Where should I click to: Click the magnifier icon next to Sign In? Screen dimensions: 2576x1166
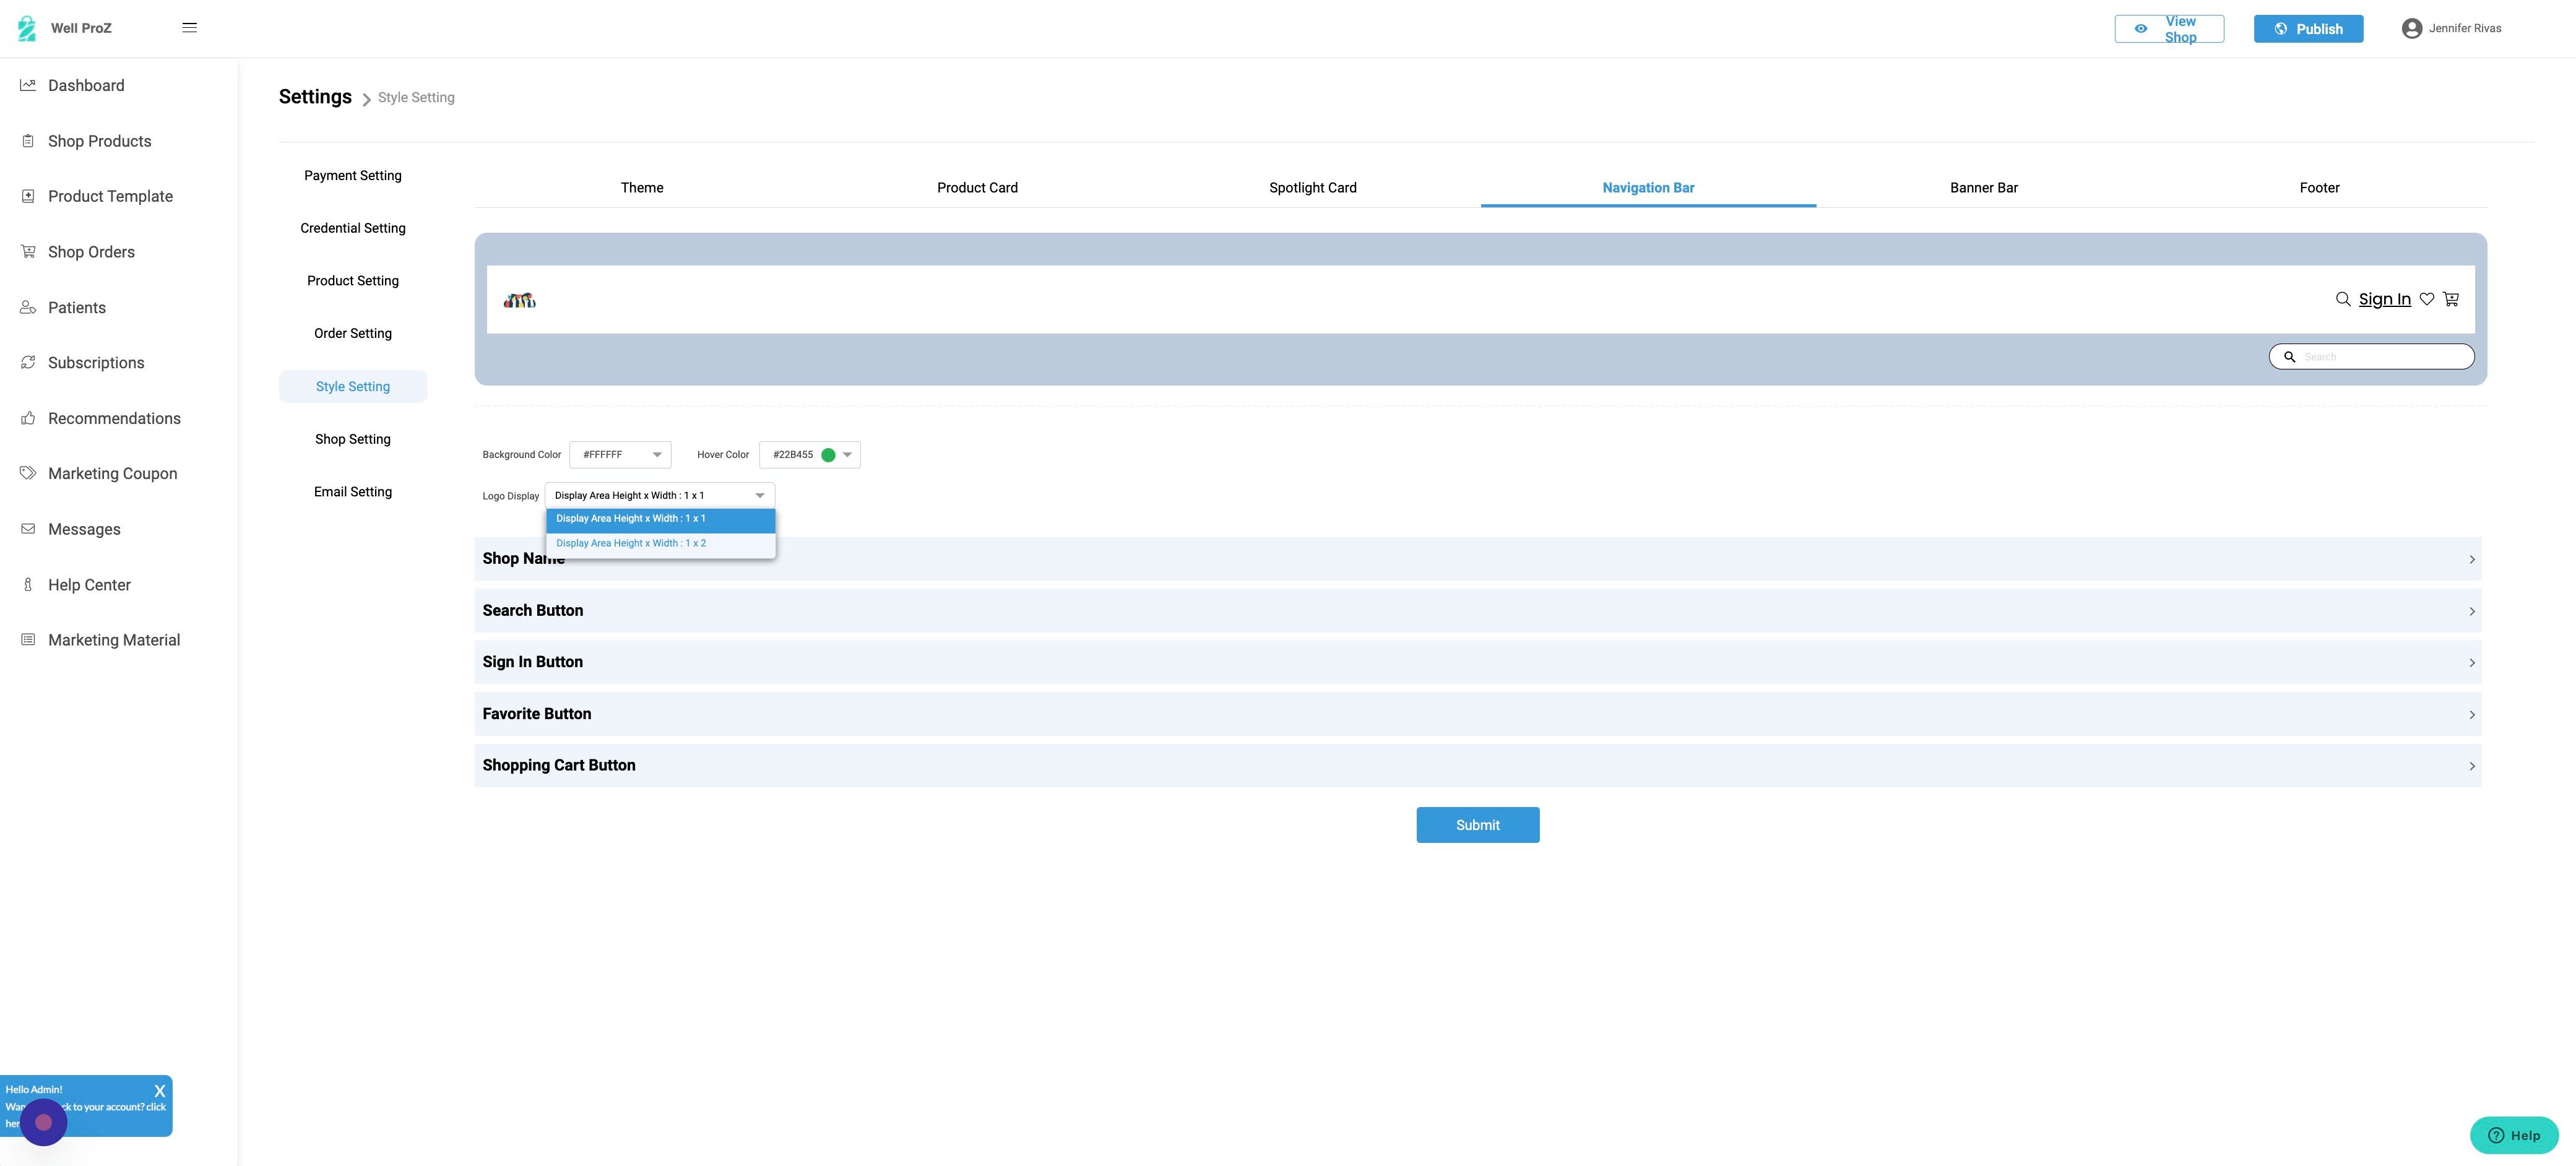(x=2343, y=299)
